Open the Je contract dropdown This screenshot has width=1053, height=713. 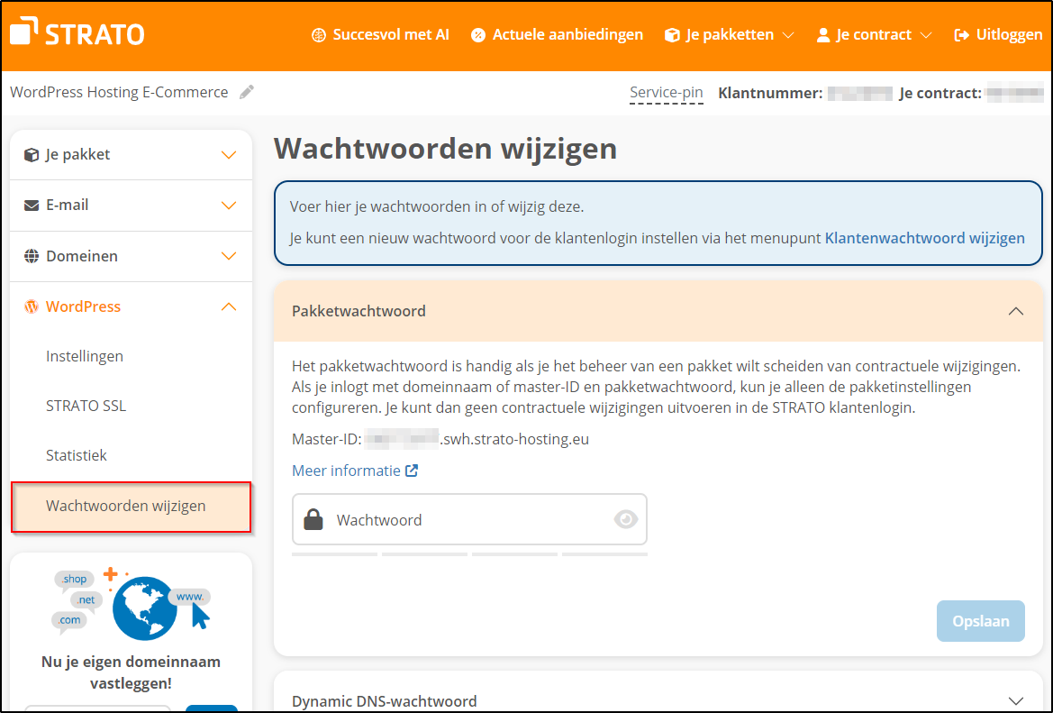871,34
